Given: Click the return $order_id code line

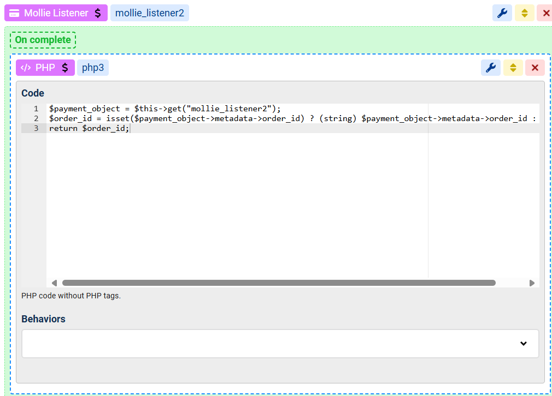Looking at the screenshot, I should tap(89, 128).
